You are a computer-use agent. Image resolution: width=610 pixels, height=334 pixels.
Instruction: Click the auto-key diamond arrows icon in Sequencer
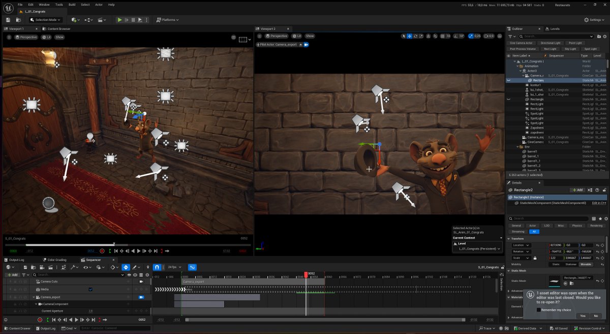click(126, 267)
